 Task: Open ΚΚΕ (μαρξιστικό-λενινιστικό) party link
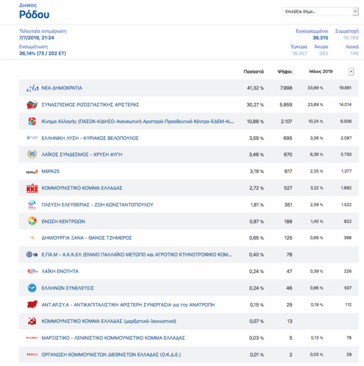pyautogui.click(x=109, y=321)
